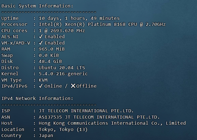Click the Uptime value text

pyautogui.click(x=79, y=18)
